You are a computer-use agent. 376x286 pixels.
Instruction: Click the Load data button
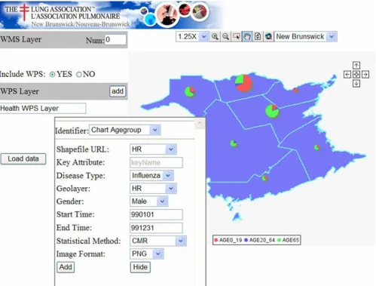(x=23, y=159)
